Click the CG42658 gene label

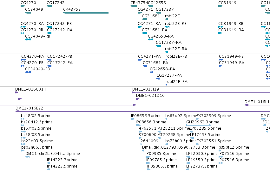[x=157, y=3]
